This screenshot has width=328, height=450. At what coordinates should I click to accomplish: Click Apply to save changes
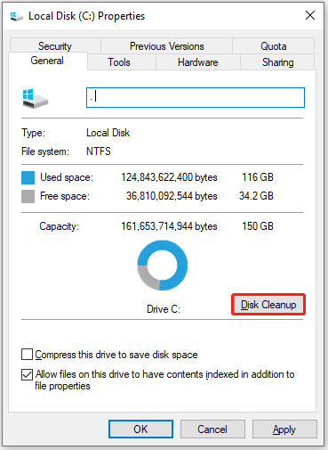pyautogui.click(x=284, y=429)
